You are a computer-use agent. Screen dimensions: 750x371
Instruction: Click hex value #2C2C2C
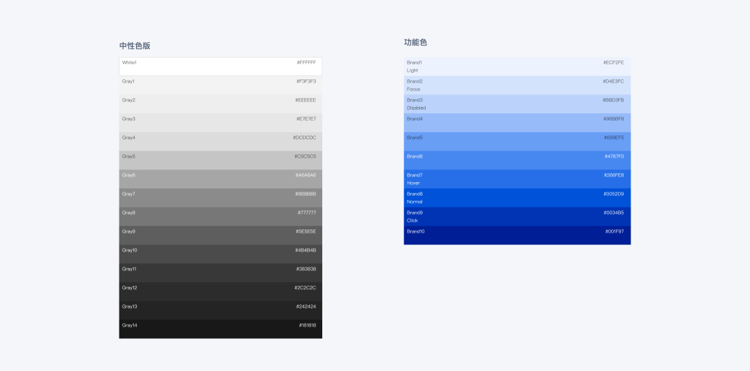pyautogui.click(x=305, y=288)
